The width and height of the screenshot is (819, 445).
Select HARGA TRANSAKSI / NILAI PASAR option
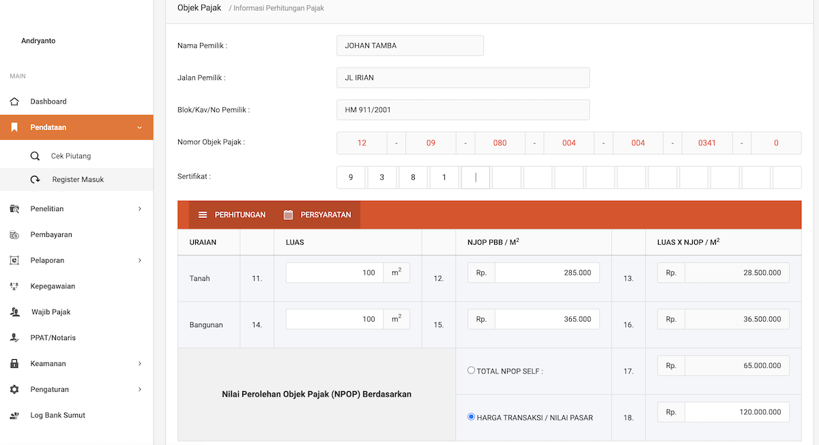(x=471, y=416)
